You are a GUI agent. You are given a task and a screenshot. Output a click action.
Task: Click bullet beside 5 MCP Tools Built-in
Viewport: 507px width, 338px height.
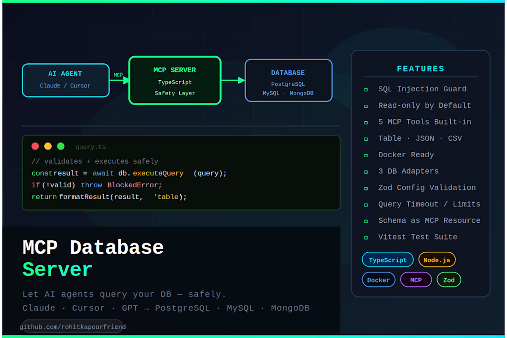[x=366, y=123]
